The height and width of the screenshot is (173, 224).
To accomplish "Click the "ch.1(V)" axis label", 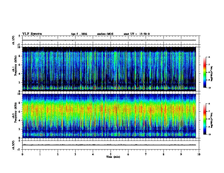I will pos(14,40).
